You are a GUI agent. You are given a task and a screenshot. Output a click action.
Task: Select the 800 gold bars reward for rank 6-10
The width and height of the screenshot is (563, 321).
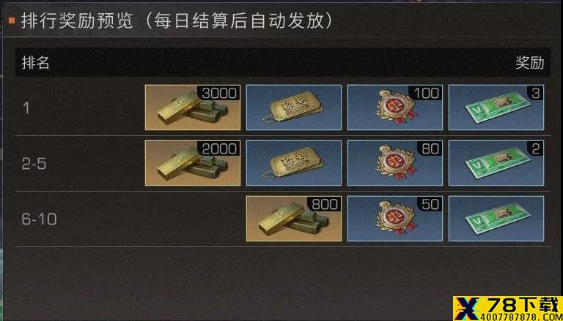click(294, 219)
